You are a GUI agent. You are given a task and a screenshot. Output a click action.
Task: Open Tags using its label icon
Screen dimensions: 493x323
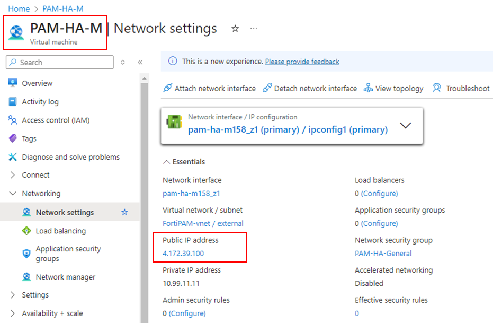pyautogui.click(x=12, y=138)
